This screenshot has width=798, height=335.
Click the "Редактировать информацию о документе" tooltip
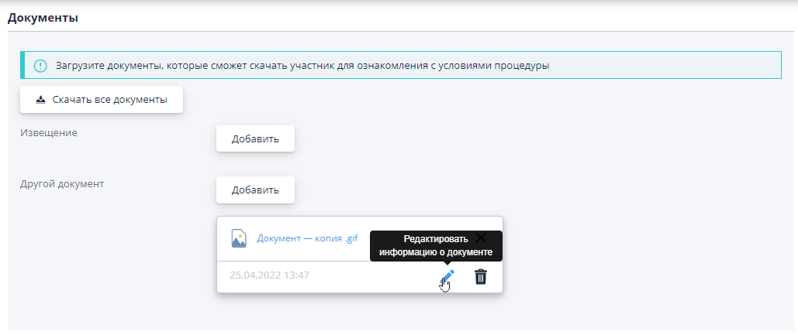pyautogui.click(x=436, y=246)
